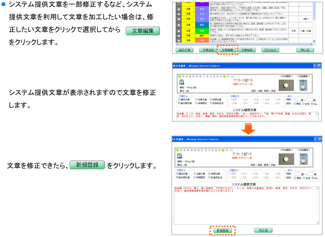Image resolution: width=325 pixels, height=237 pixels.
Task: Check the box for the 相互 row
Action: [179, 25]
